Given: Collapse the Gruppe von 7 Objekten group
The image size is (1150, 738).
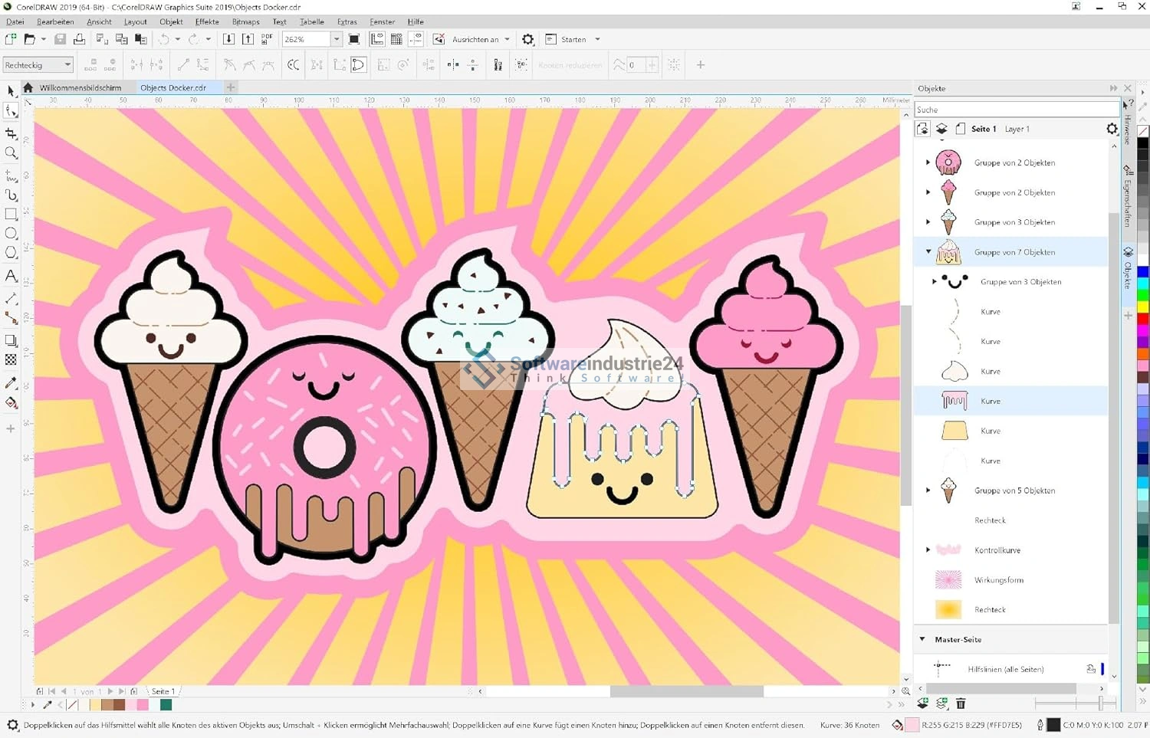Looking at the screenshot, I should coord(928,251).
